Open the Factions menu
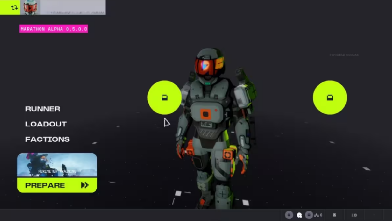Viewport: 392px width, 221px height. (x=48, y=140)
